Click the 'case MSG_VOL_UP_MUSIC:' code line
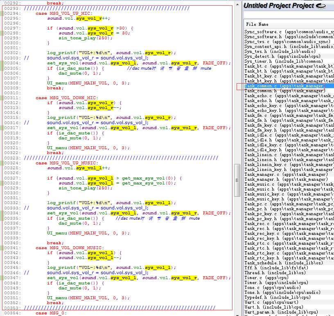Image resolution: width=334 pixels, height=316 pixels. coord(67,163)
